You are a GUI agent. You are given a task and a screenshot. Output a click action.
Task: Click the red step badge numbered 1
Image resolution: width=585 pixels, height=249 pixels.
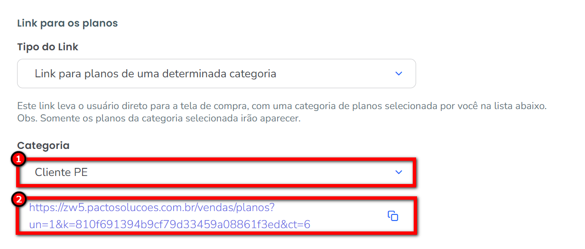pos(19,160)
